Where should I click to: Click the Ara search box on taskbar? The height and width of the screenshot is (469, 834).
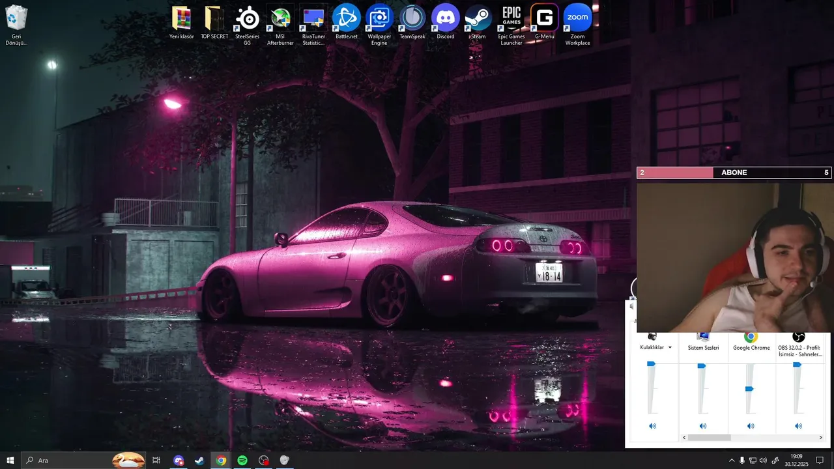tap(83, 461)
